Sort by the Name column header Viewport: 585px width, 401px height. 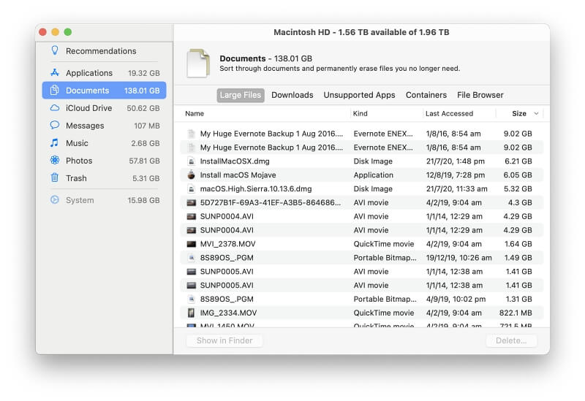[x=195, y=113]
